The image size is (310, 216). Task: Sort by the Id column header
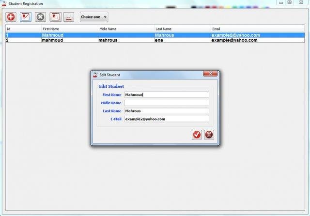(x=23, y=29)
